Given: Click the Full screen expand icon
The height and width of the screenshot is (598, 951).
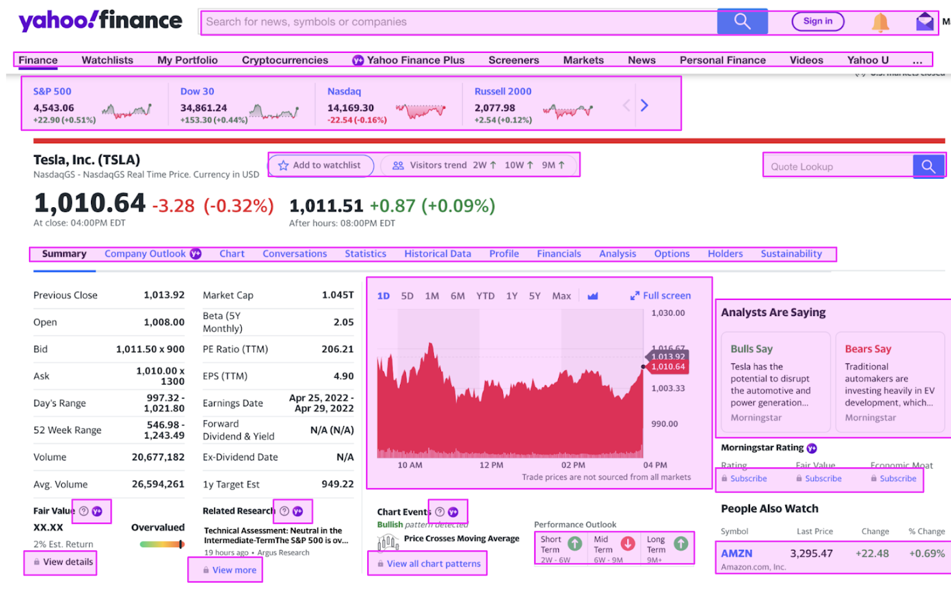Looking at the screenshot, I should (x=635, y=296).
